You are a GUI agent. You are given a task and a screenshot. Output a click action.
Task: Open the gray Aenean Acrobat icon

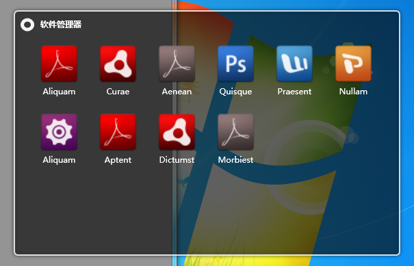point(177,64)
